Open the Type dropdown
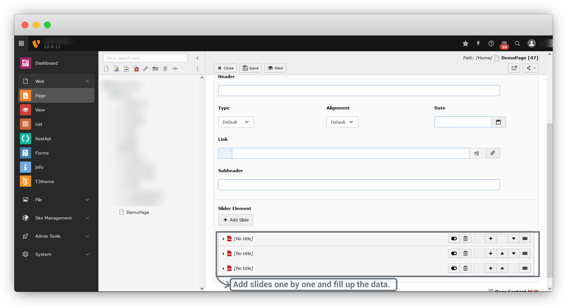567x306 pixels. pos(236,122)
